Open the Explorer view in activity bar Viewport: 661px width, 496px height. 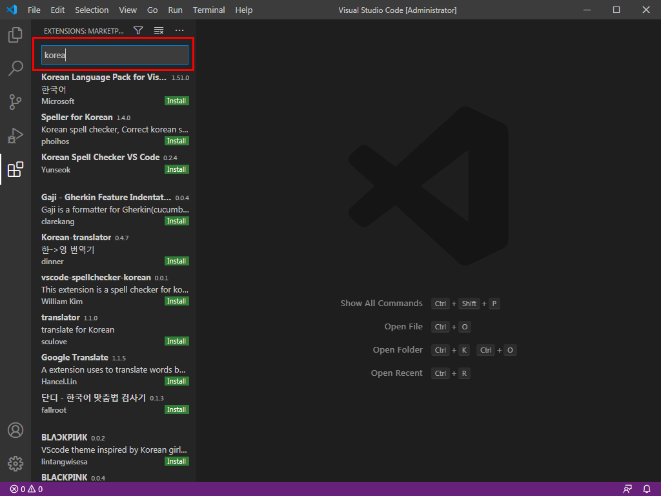(15, 35)
